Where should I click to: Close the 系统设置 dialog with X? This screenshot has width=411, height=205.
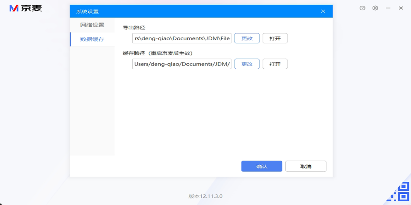323,11
